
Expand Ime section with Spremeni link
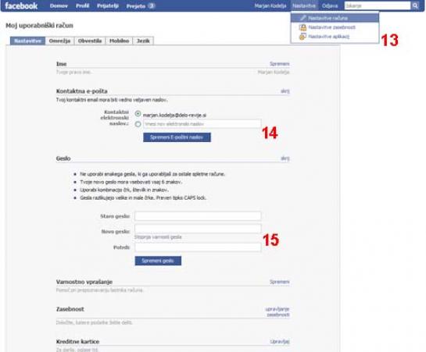coord(279,64)
